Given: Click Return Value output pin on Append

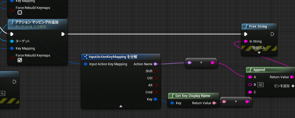Looking at the screenshot, I should (x=292, y=77).
